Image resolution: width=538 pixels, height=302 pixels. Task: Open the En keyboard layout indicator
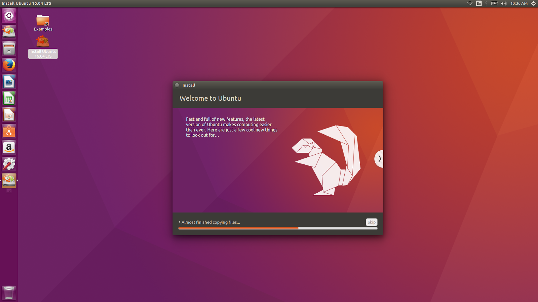[x=479, y=3]
